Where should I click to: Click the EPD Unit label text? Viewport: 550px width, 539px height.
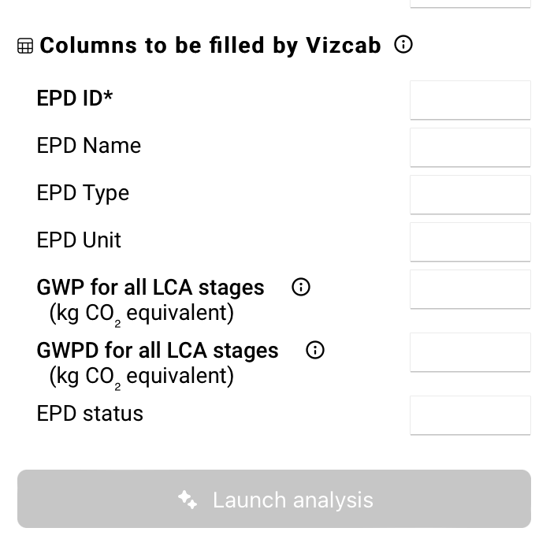[79, 240]
